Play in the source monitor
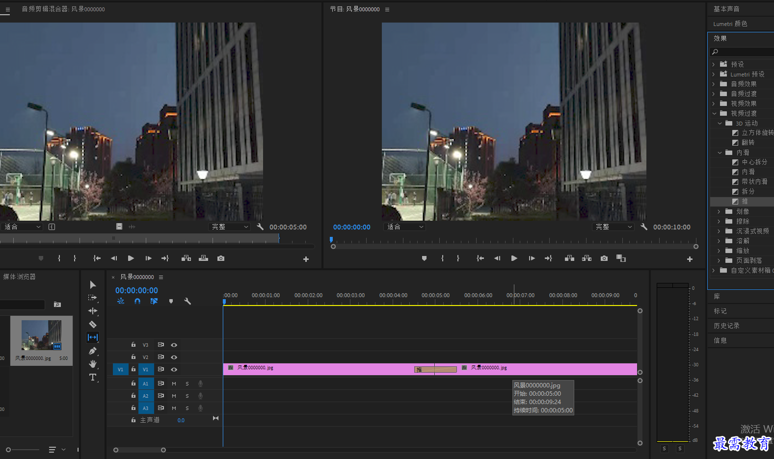Viewport: 774px width, 459px height. (131, 258)
